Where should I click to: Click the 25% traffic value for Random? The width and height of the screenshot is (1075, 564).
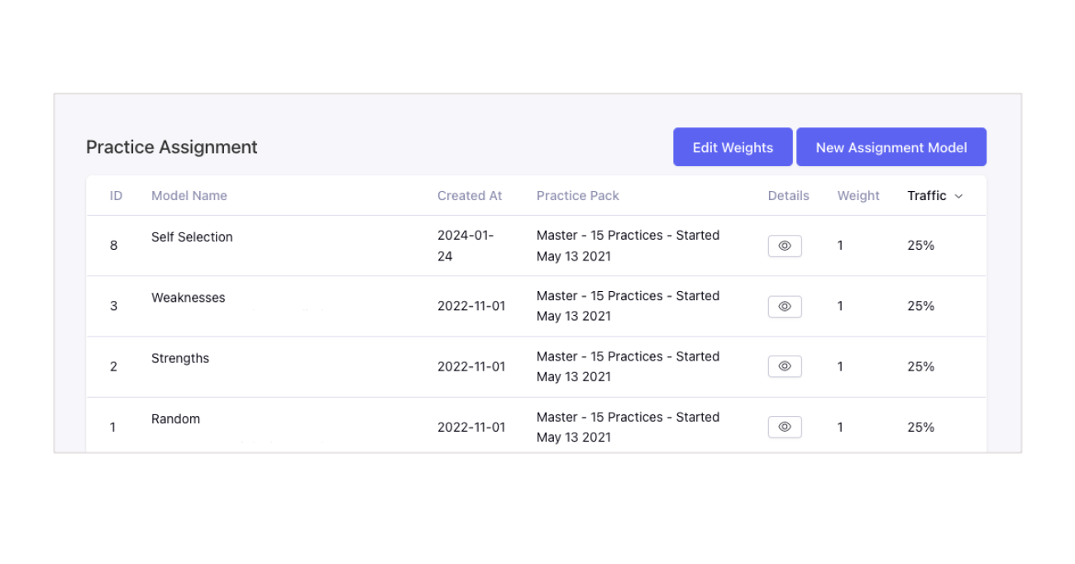click(920, 427)
